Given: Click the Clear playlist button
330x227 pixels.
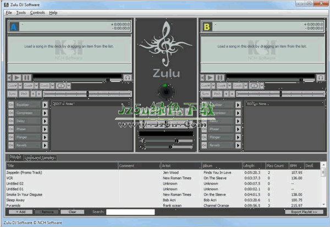Looking at the screenshot, I should (72, 212).
